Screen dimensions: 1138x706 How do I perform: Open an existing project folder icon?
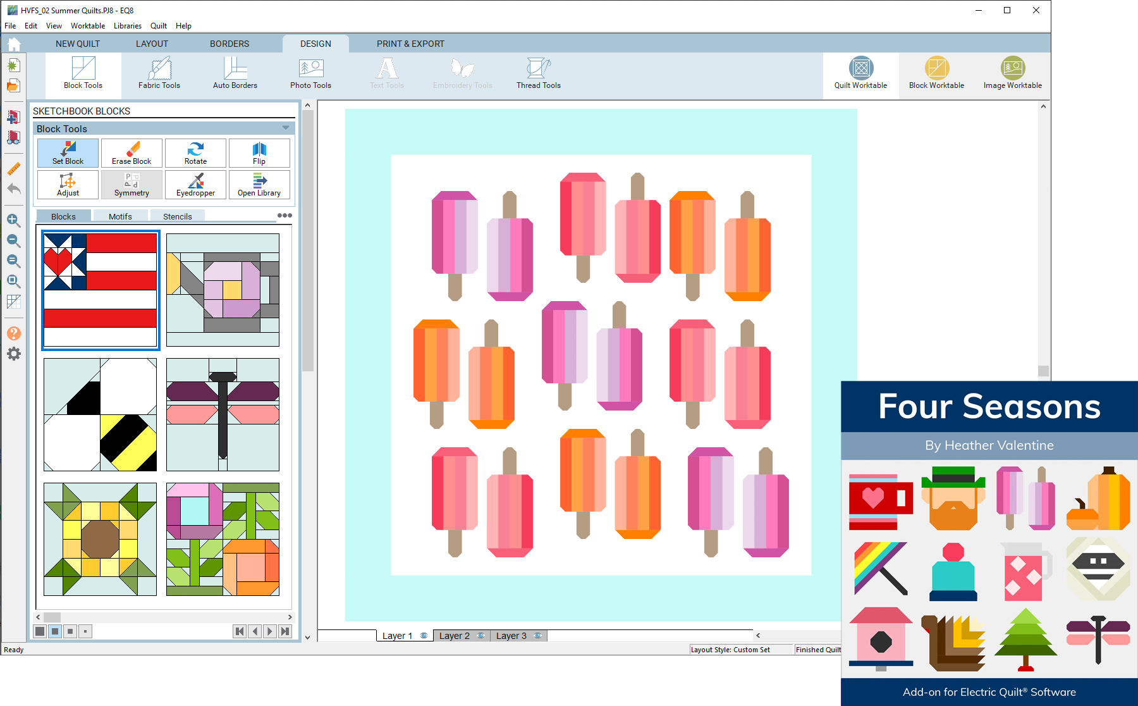click(13, 85)
